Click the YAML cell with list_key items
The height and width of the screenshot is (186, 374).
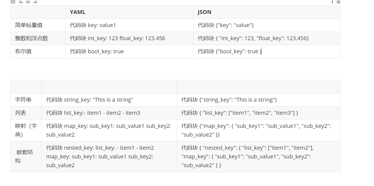click(x=109, y=113)
